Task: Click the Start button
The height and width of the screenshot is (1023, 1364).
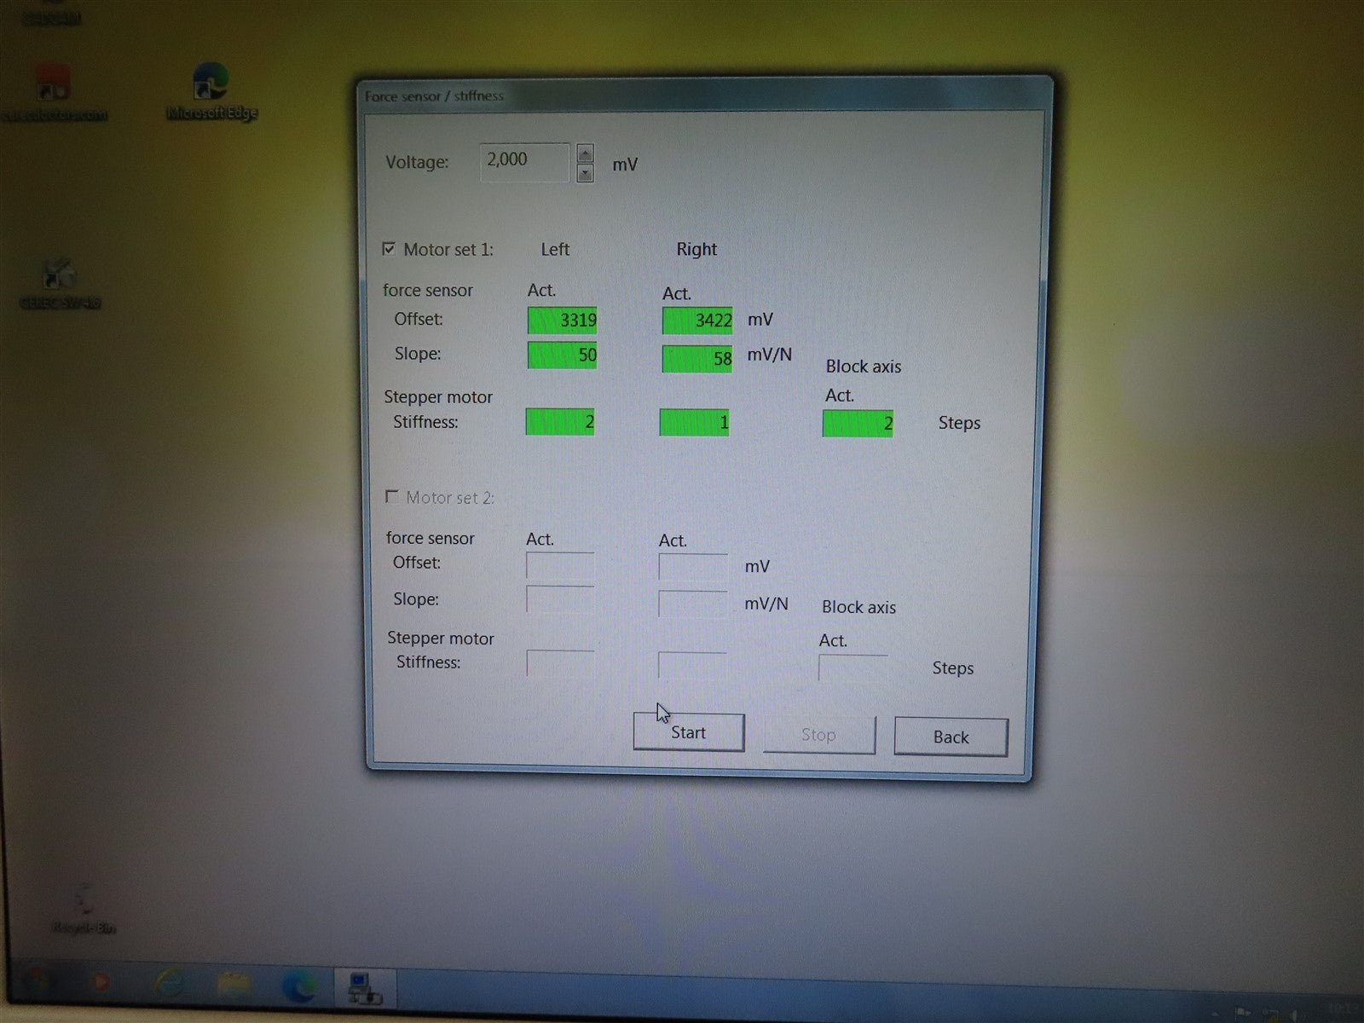Action: tap(688, 733)
